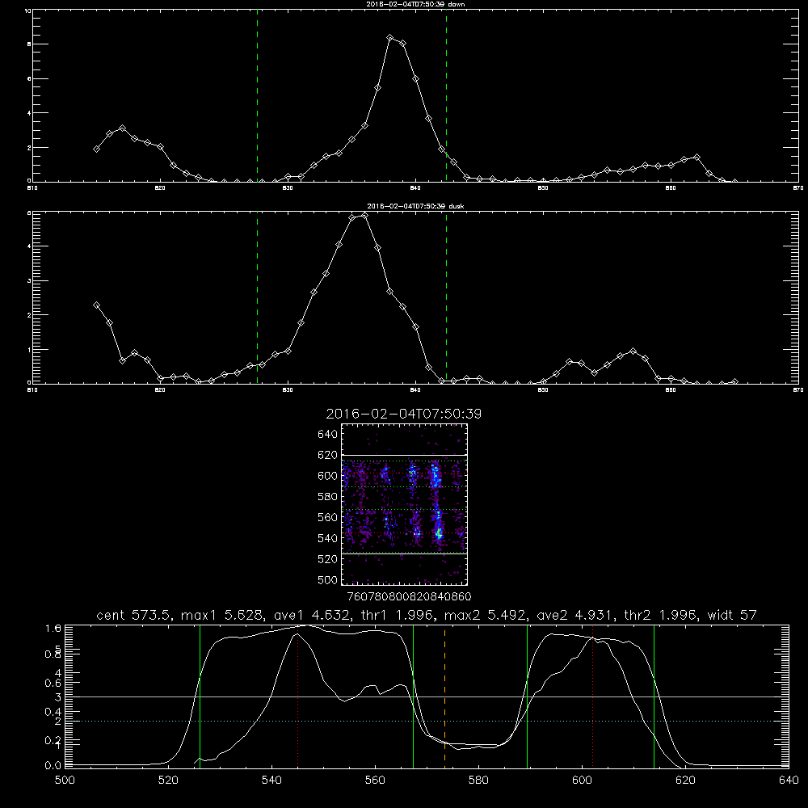Click the left green dashed line in the dusk plot
Viewport: 808px width, 808px height.
tap(257, 298)
